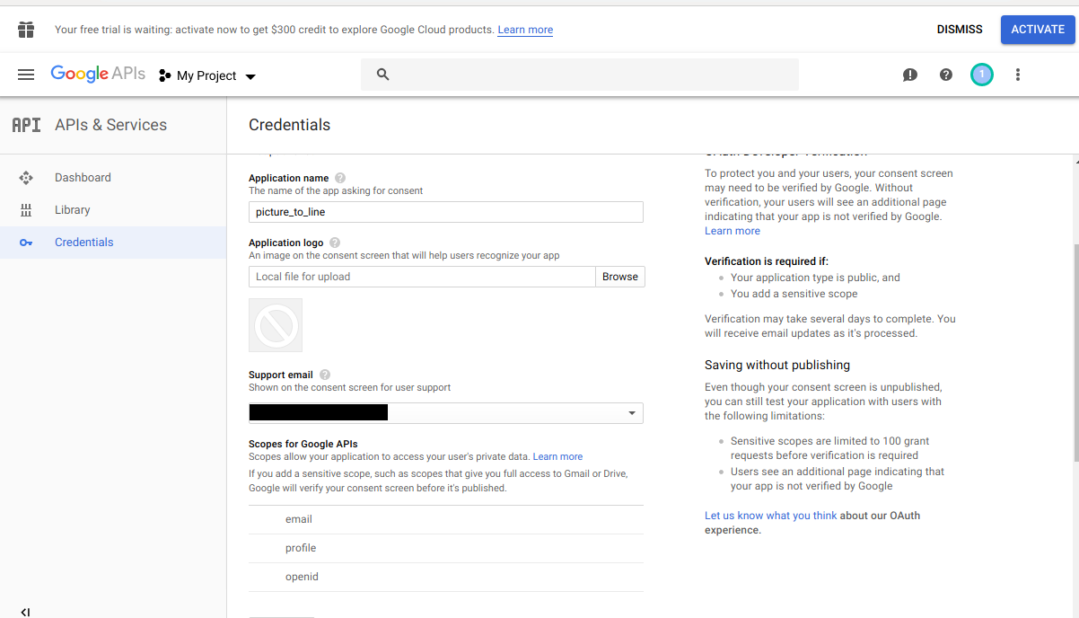Click inside the top search bar
This screenshot has width=1079, height=618.
point(580,74)
